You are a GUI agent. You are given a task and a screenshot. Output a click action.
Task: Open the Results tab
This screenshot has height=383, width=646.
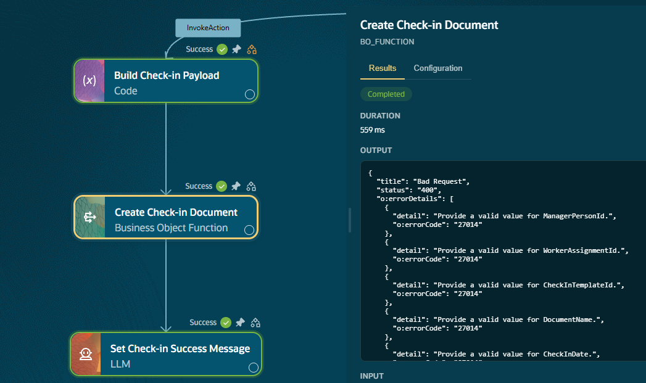[x=383, y=68]
